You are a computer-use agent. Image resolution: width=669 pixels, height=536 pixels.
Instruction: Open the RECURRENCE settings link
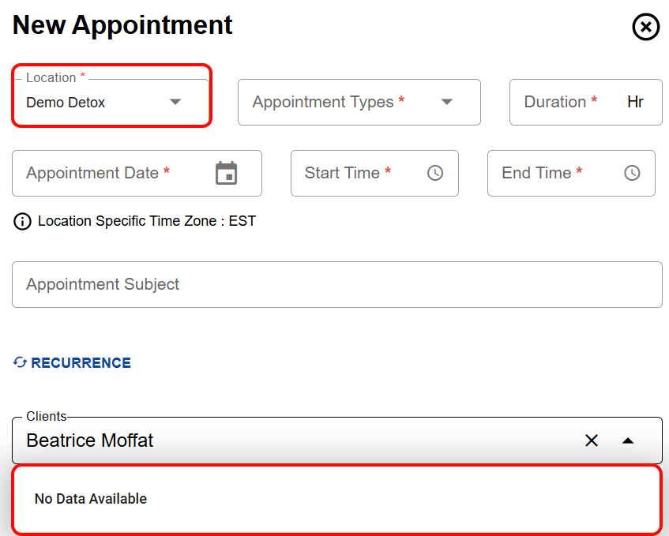(81, 363)
